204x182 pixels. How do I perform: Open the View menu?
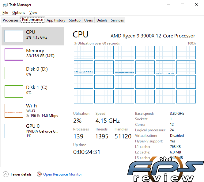[33, 13]
